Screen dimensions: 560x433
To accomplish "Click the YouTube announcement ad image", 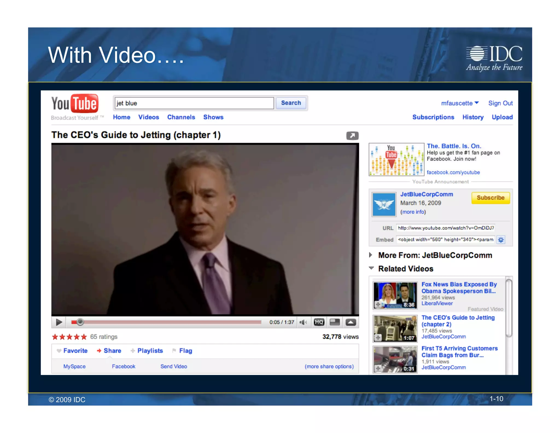I will pyautogui.click(x=396, y=159).
